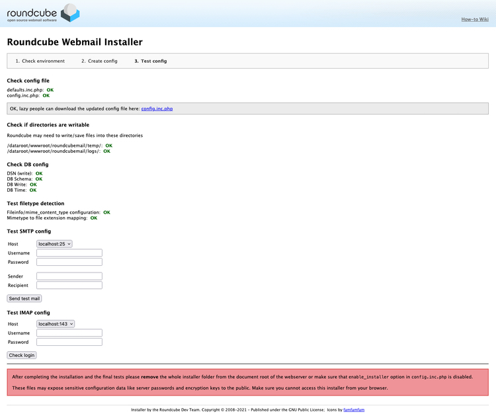Click the DSN (write) OK status
496x416 pixels.
coord(39,173)
